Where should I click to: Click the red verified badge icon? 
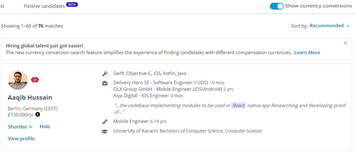tap(35, 80)
